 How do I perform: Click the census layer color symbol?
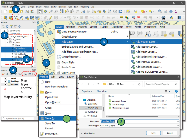(9, 84)
